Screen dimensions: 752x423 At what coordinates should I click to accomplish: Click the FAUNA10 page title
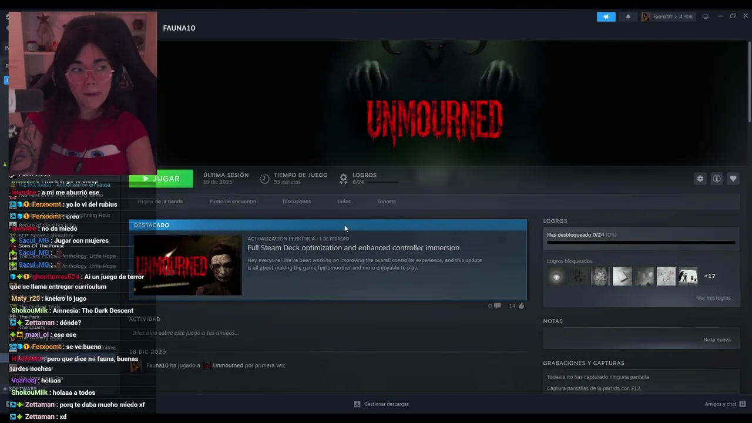(179, 28)
